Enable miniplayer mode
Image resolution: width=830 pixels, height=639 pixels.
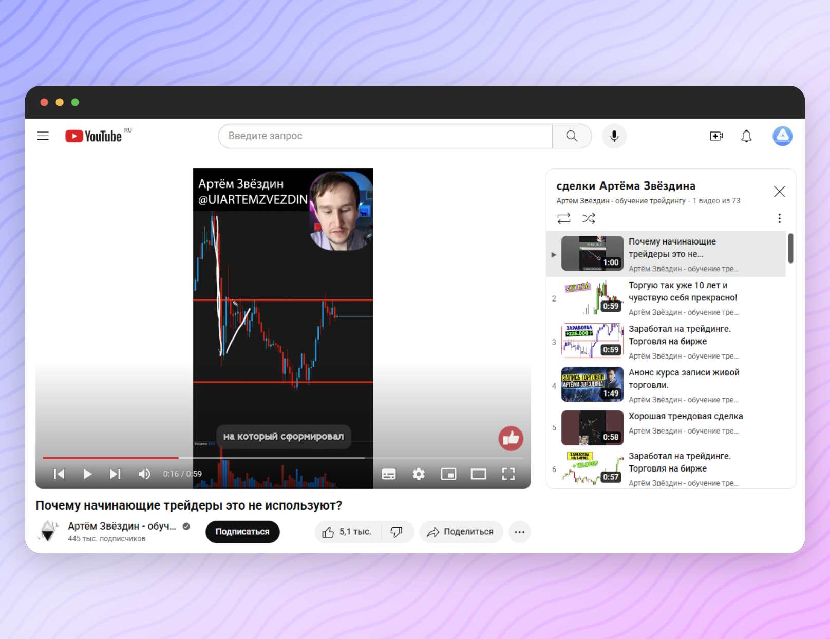click(448, 474)
